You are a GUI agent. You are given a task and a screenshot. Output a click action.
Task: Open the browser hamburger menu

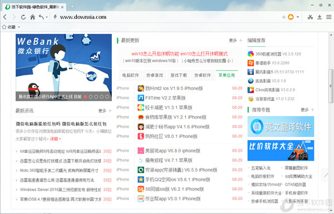pyautogui.click(x=329, y=17)
